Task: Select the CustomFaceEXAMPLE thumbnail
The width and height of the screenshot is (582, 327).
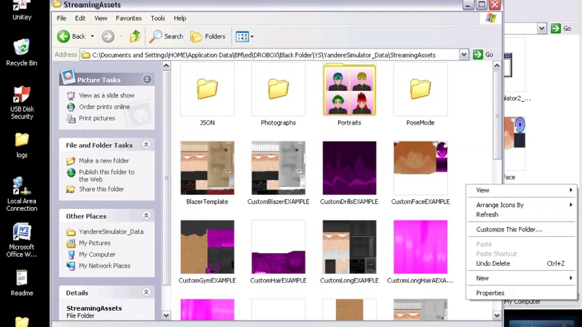Action: pyautogui.click(x=420, y=168)
